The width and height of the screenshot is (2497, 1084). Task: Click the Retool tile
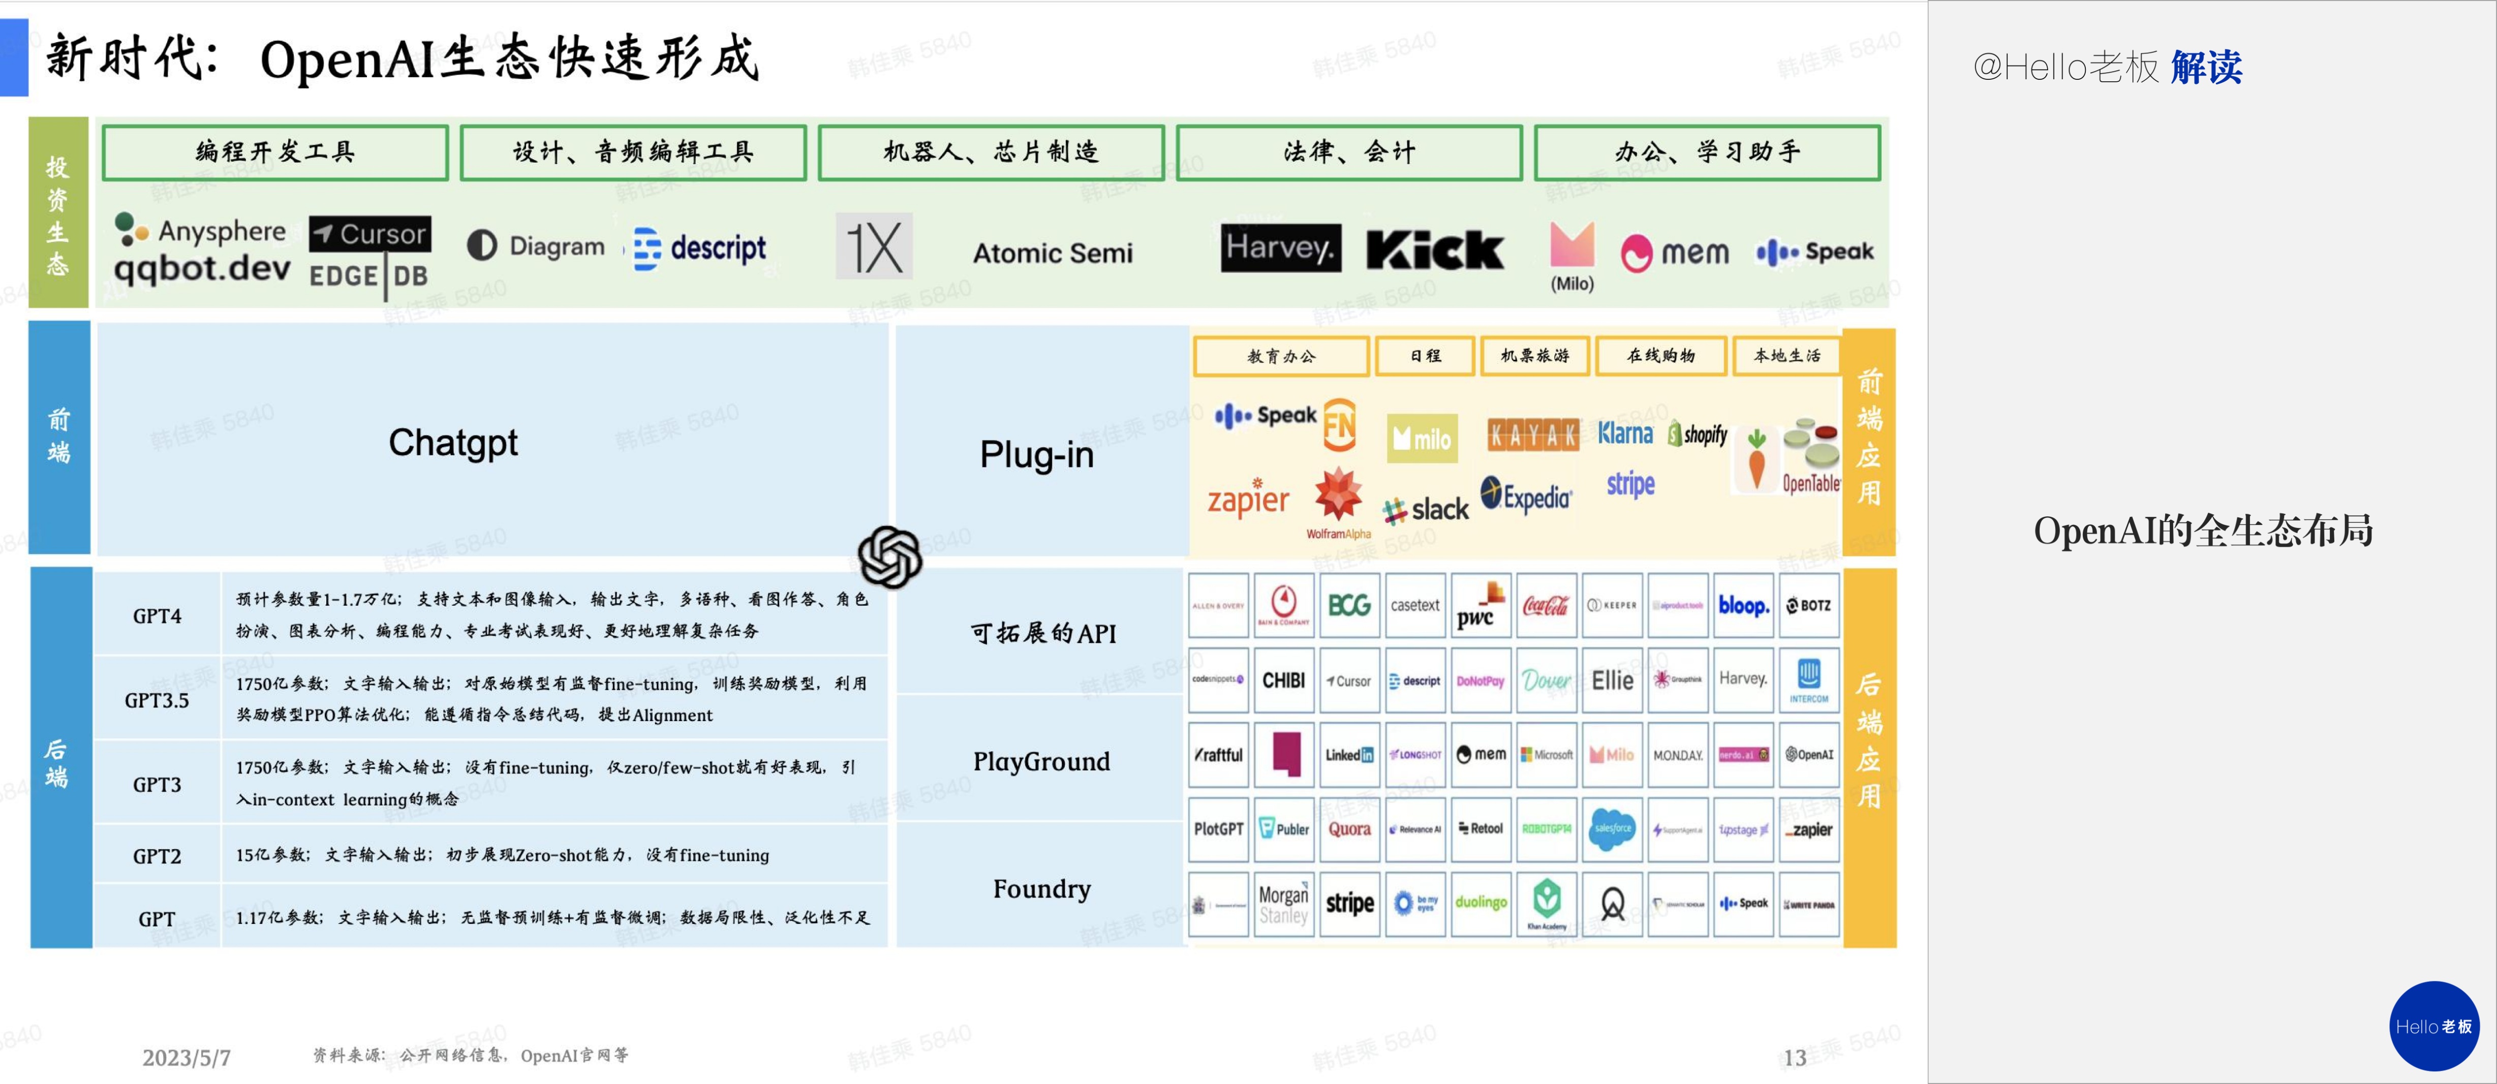click(x=1480, y=829)
